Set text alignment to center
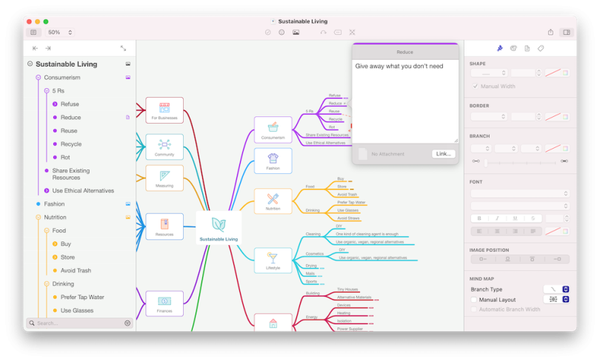600x362 pixels. 497,231
